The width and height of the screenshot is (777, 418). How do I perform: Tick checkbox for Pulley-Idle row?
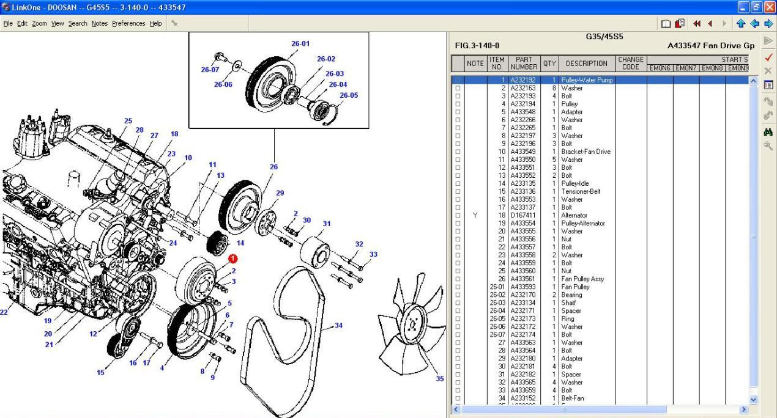(x=458, y=183)
